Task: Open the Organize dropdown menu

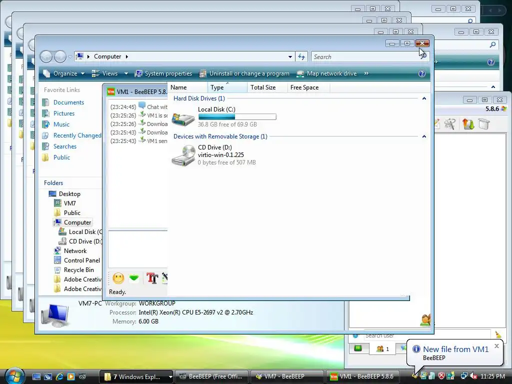Action: click(64, 73)
